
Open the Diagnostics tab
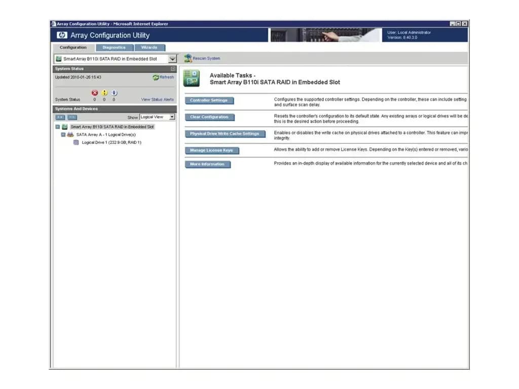pos(114,48)
